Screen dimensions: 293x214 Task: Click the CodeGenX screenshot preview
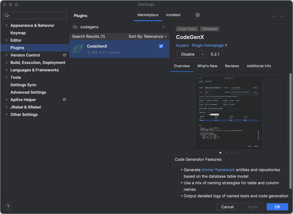click(229, 113)
